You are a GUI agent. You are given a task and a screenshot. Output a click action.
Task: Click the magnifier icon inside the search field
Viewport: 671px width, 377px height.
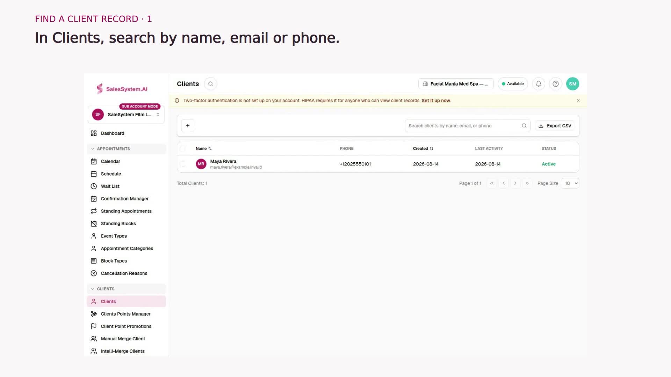524,126
